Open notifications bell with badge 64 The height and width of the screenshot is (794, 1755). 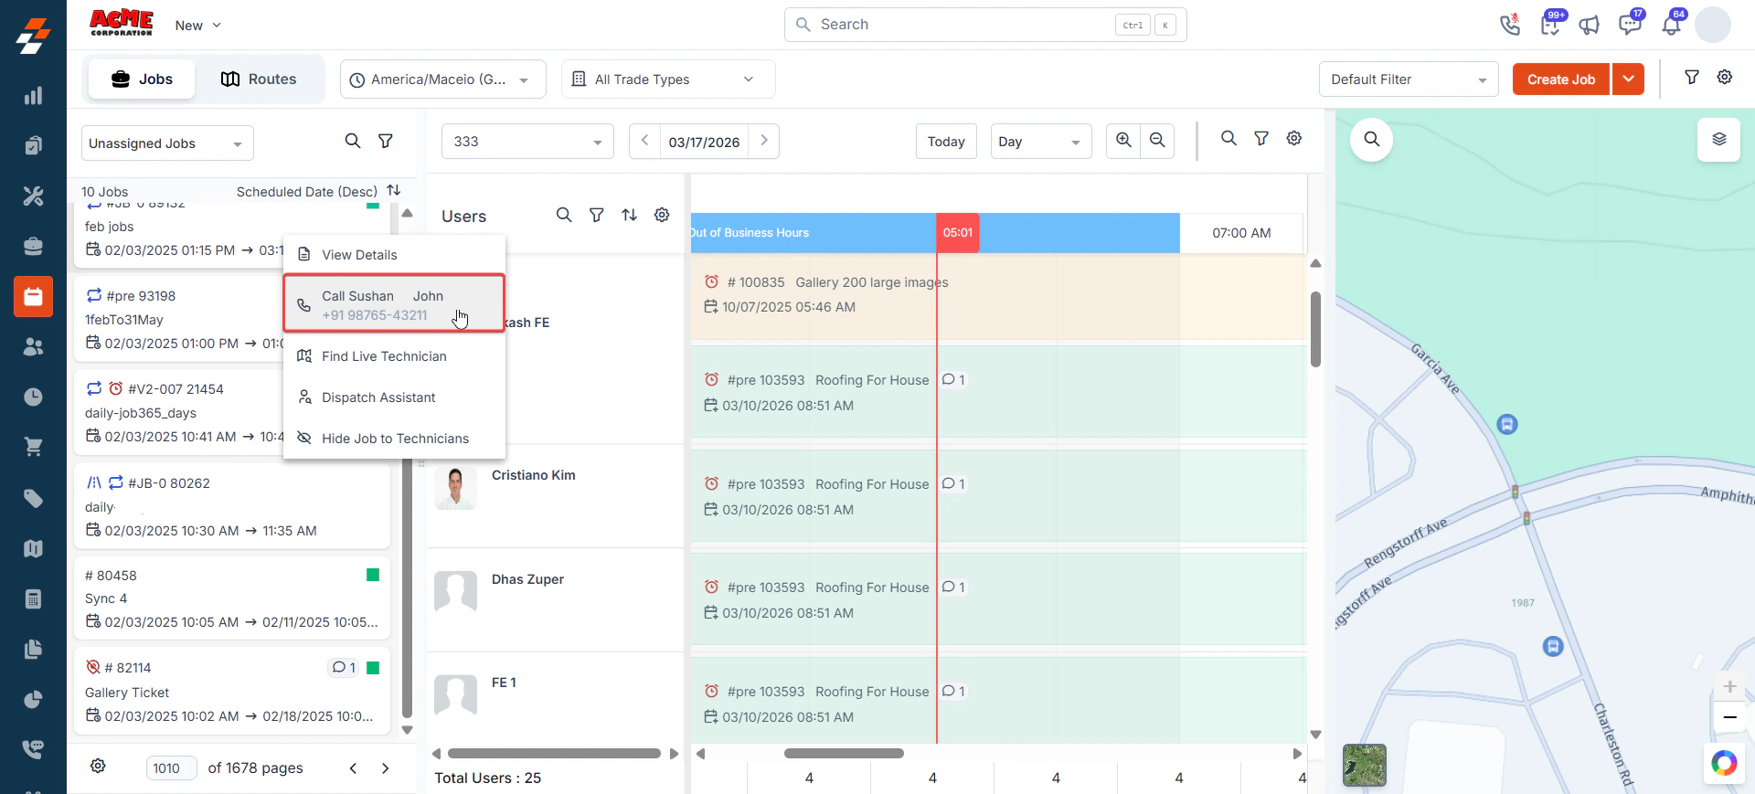pyautogui.click(x=1671, y=25)
